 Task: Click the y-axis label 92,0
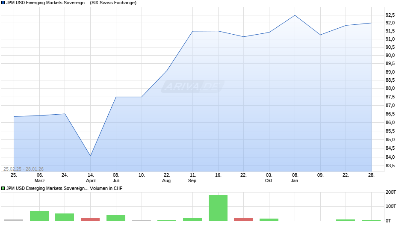390,23
